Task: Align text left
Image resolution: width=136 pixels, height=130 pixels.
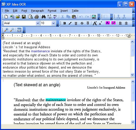Action: 120,23
